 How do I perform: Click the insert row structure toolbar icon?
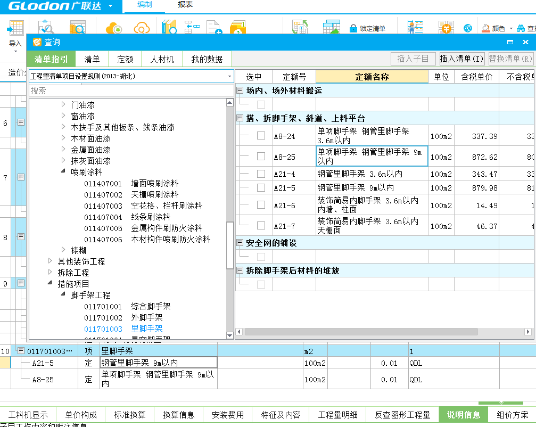(192, 27)
